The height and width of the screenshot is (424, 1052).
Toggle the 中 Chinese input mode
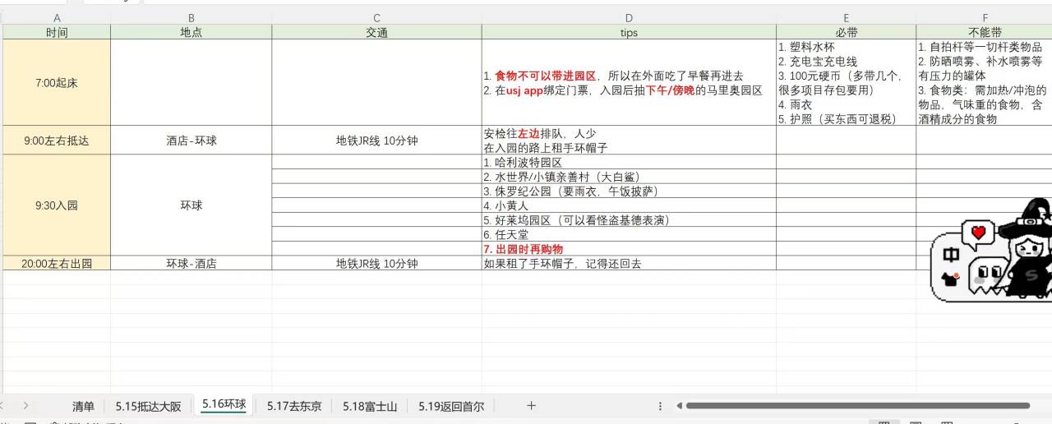pyautogui.click(x=951, y=256)
